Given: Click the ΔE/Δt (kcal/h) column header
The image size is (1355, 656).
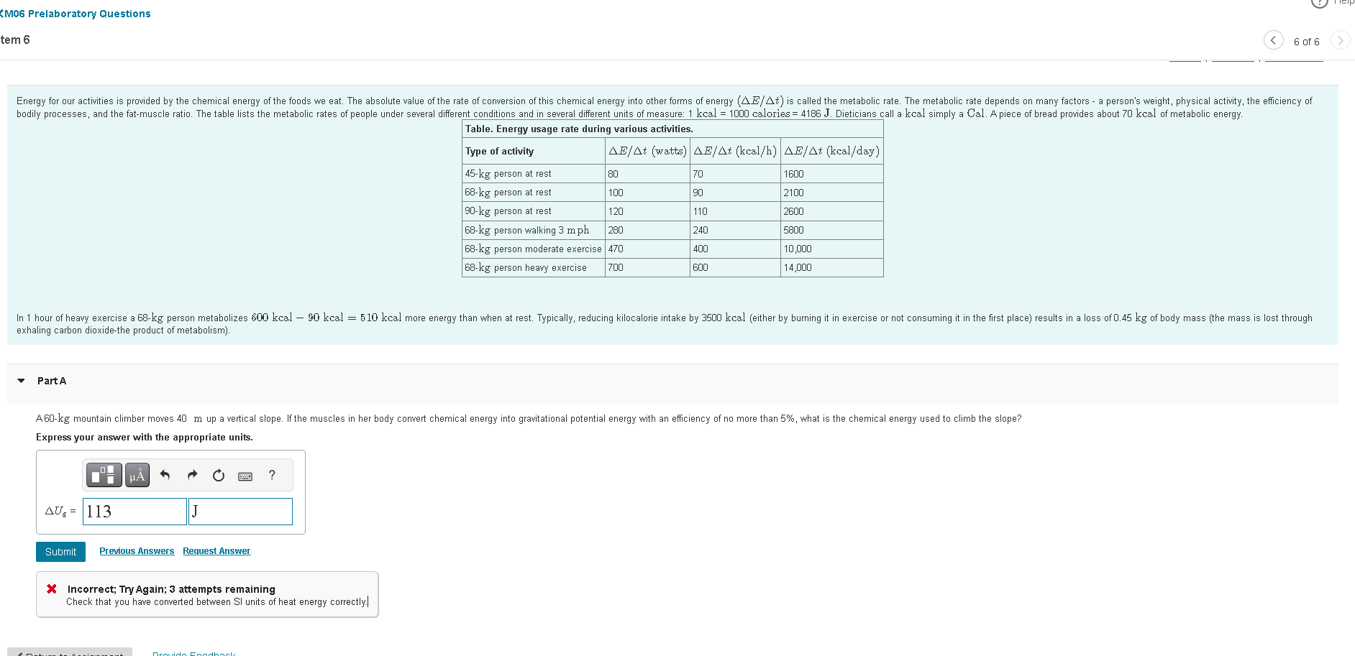Looking at the screenshot, I should click(735, 151).
